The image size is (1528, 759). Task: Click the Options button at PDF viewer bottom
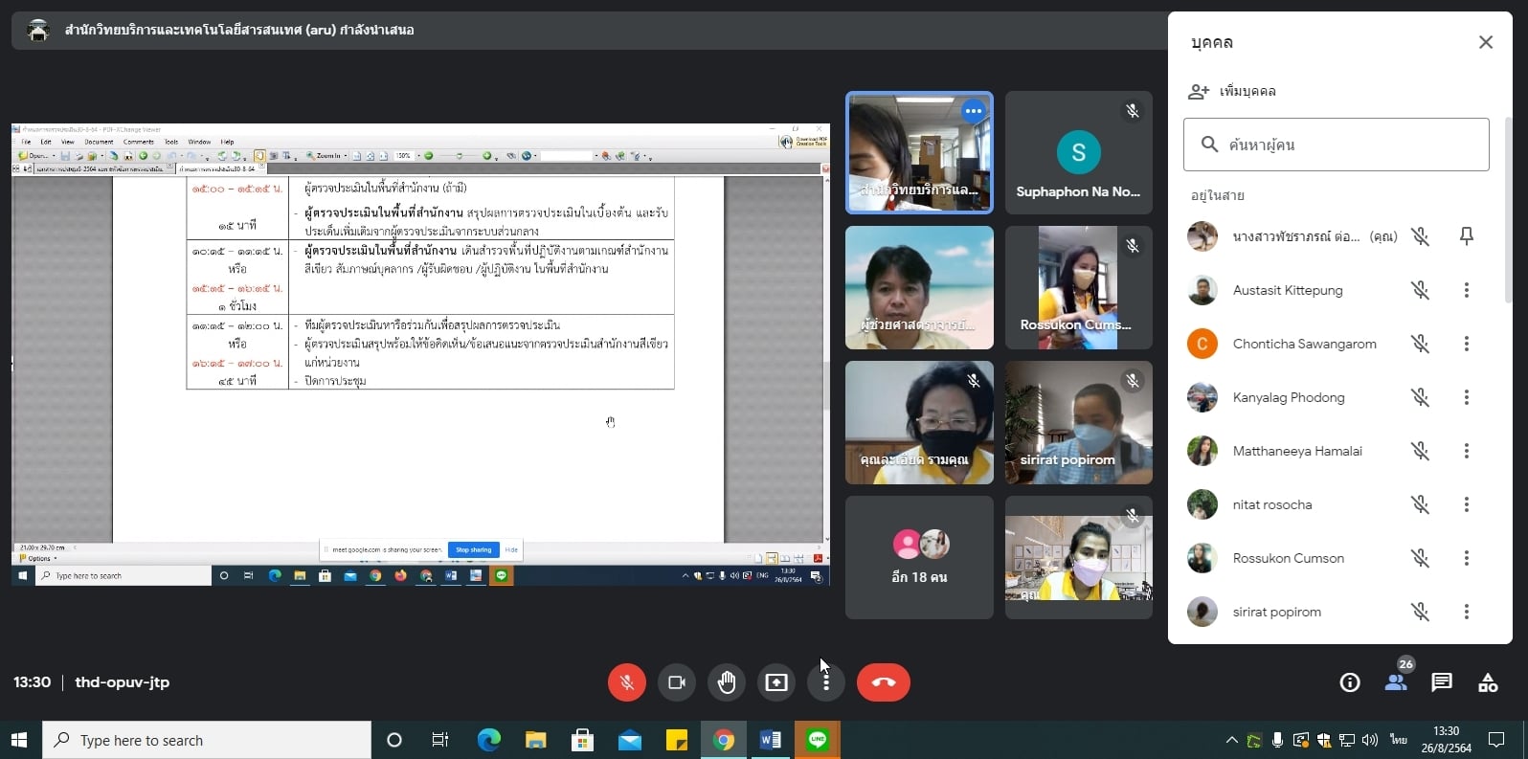click(37, 558)
